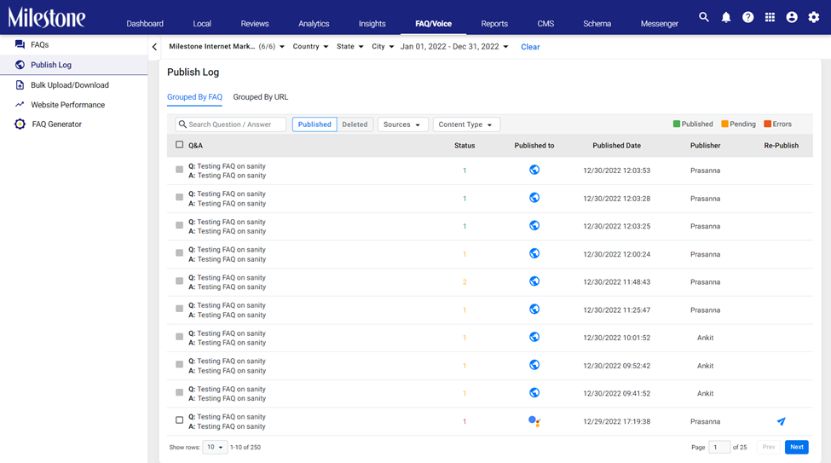
Task: Toggle the select-all Q&A header checkbox
Action: (179, 144)
